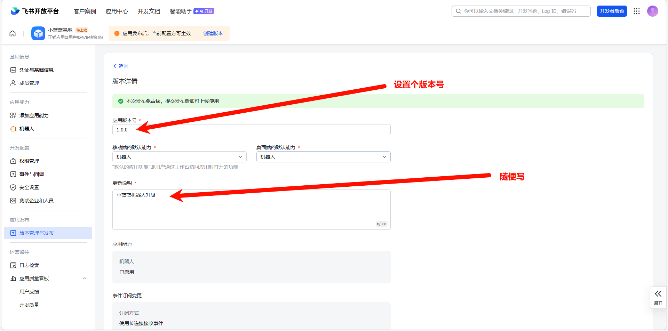Click the user avatar at top right
The width and height of the screenshot is (668, 331).
click(652, 11)
